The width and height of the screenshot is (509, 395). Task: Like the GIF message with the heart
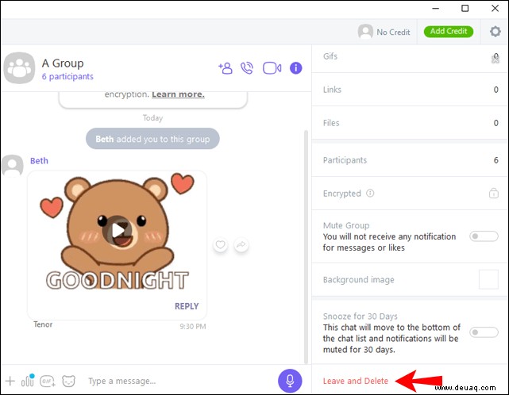pos(221,244)
